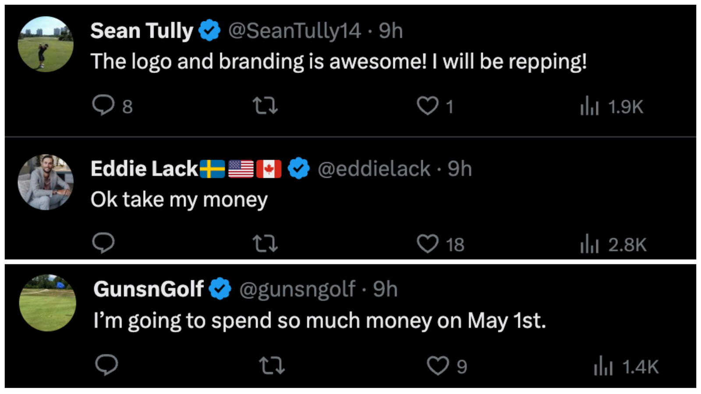Like Sean Tully's tweet

[427, 106]
